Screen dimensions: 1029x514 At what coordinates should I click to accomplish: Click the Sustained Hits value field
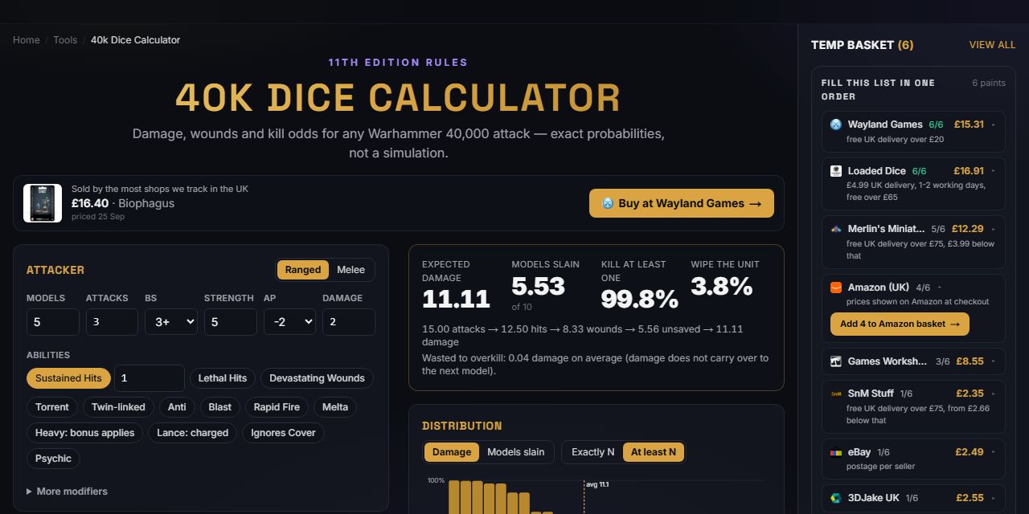point(150,378)
